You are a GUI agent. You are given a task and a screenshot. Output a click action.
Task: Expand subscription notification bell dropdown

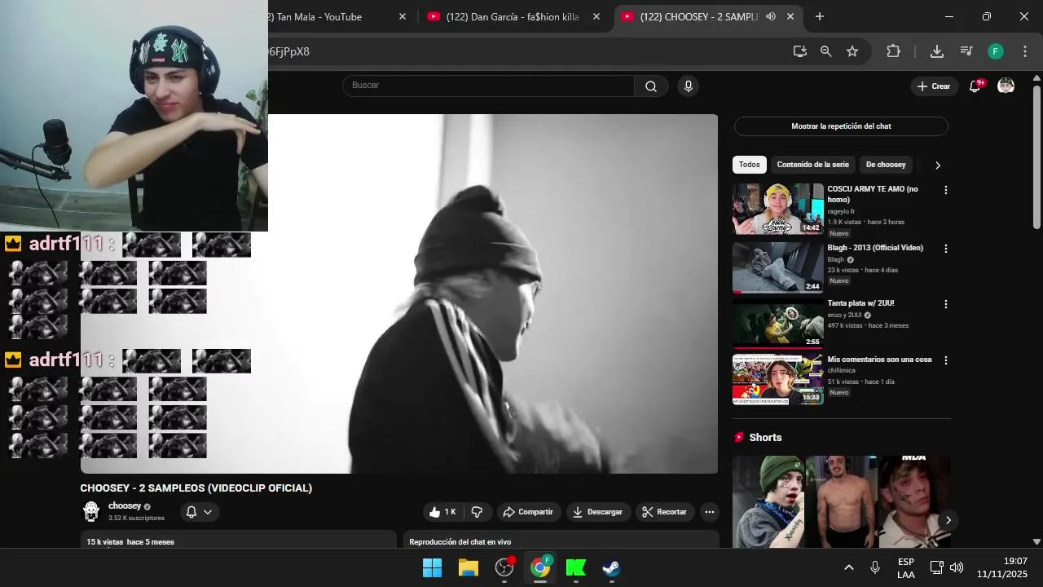199,512
